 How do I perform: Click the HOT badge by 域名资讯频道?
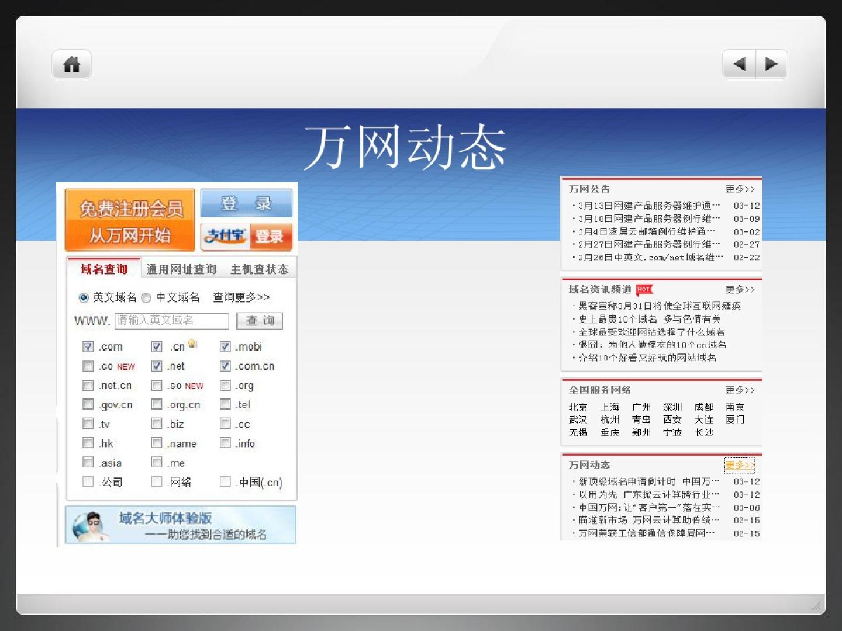[644, 289]
